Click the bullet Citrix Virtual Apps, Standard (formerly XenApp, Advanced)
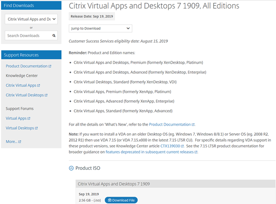Image resolution: width=276 pixels, height=204 pixels. point(123,111)
